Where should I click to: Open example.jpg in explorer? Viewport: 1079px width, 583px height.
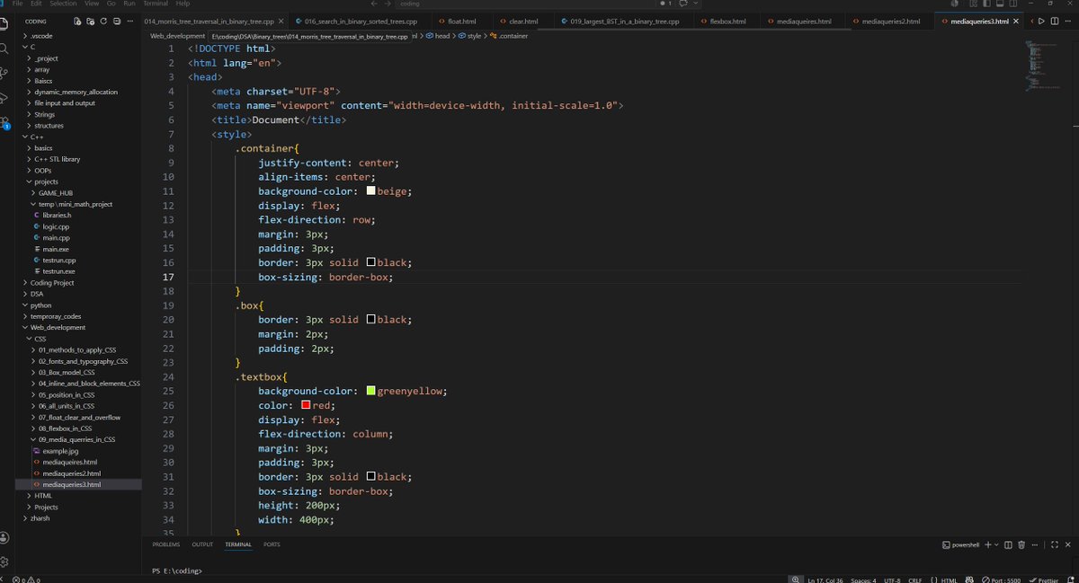tap(59, 451)
